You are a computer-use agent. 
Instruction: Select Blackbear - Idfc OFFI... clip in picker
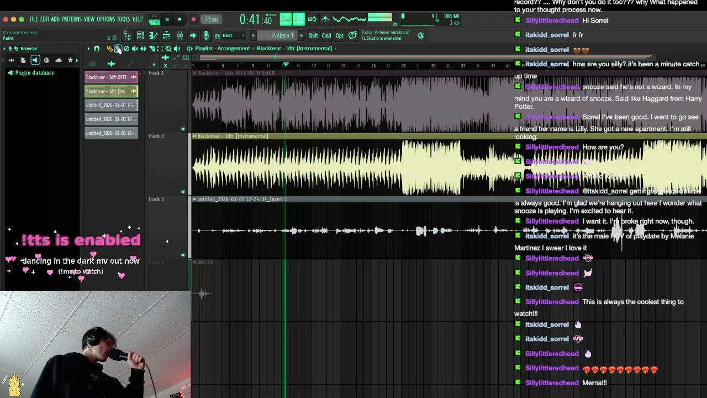coord(111,77)
